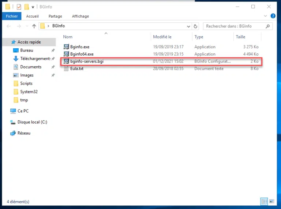Minimize the BGInfo explorer window

click(x=237, y=7)
